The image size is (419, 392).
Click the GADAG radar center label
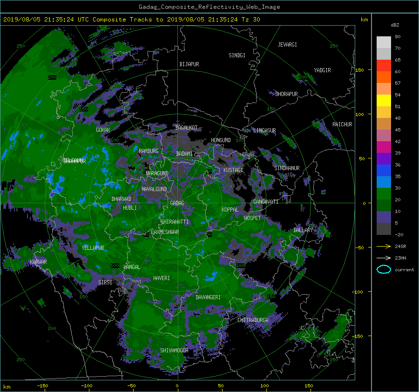177,203
